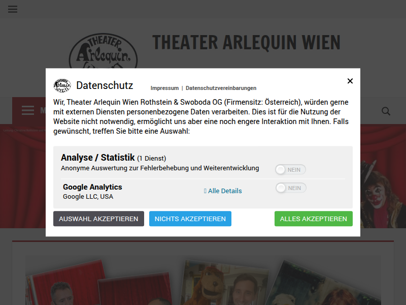Open the Impressum link
Screen dimensions: 406x305
[x=164, y=88]
